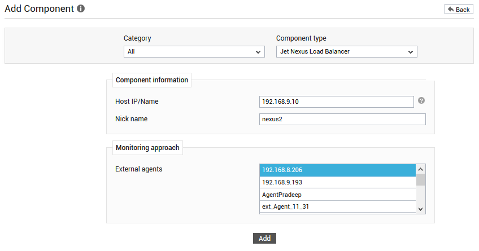
Task: Click the Monitoring approach section heading
Action: [x=147, y=148]
